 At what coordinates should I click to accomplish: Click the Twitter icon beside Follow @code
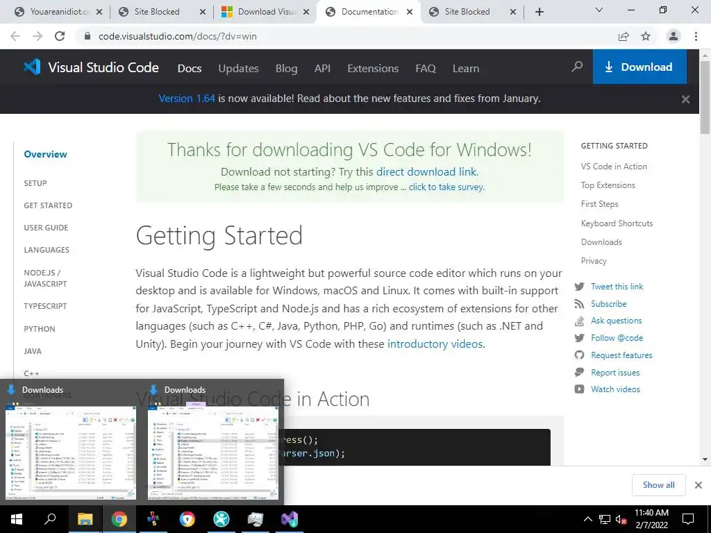[x=579, y=338]
